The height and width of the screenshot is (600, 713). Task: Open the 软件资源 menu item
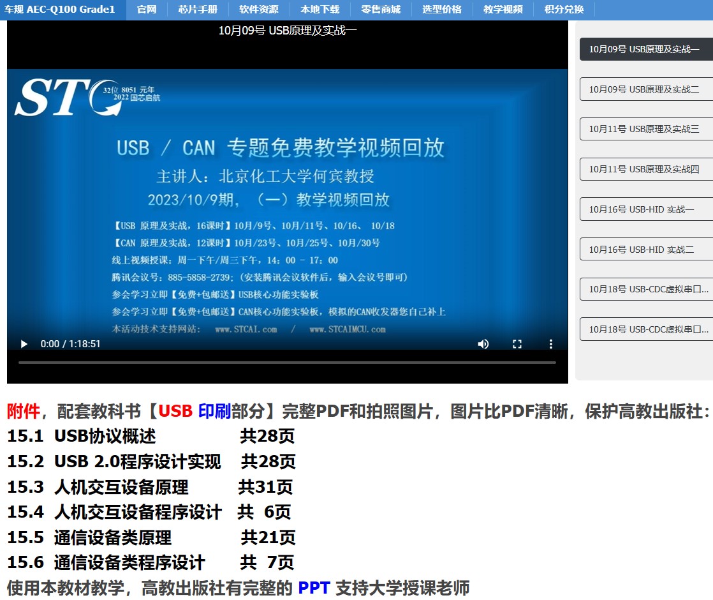click(x=259, y=10)
